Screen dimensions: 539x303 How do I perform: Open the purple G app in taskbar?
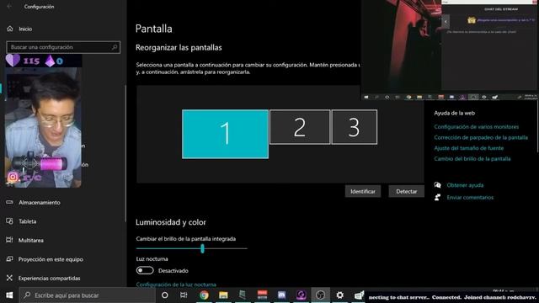302,295
